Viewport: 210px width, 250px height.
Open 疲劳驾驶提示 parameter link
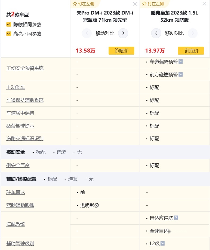pos(20,126)
